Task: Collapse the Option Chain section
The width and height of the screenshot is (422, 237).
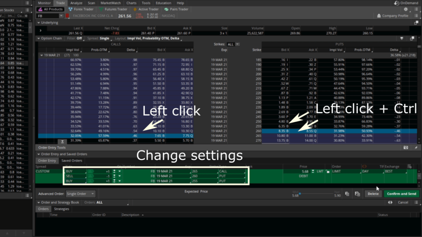Action: tap(39, 38)
